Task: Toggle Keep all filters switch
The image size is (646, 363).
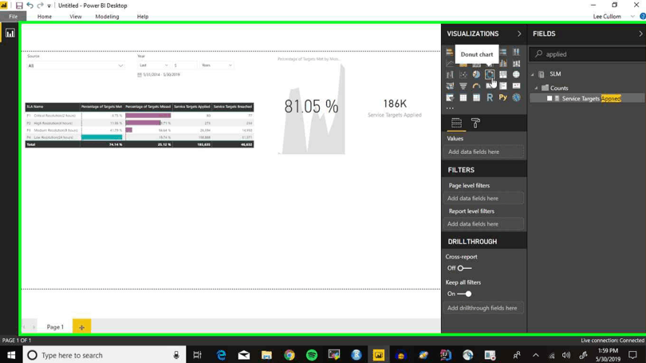Action: click(464, 294)
